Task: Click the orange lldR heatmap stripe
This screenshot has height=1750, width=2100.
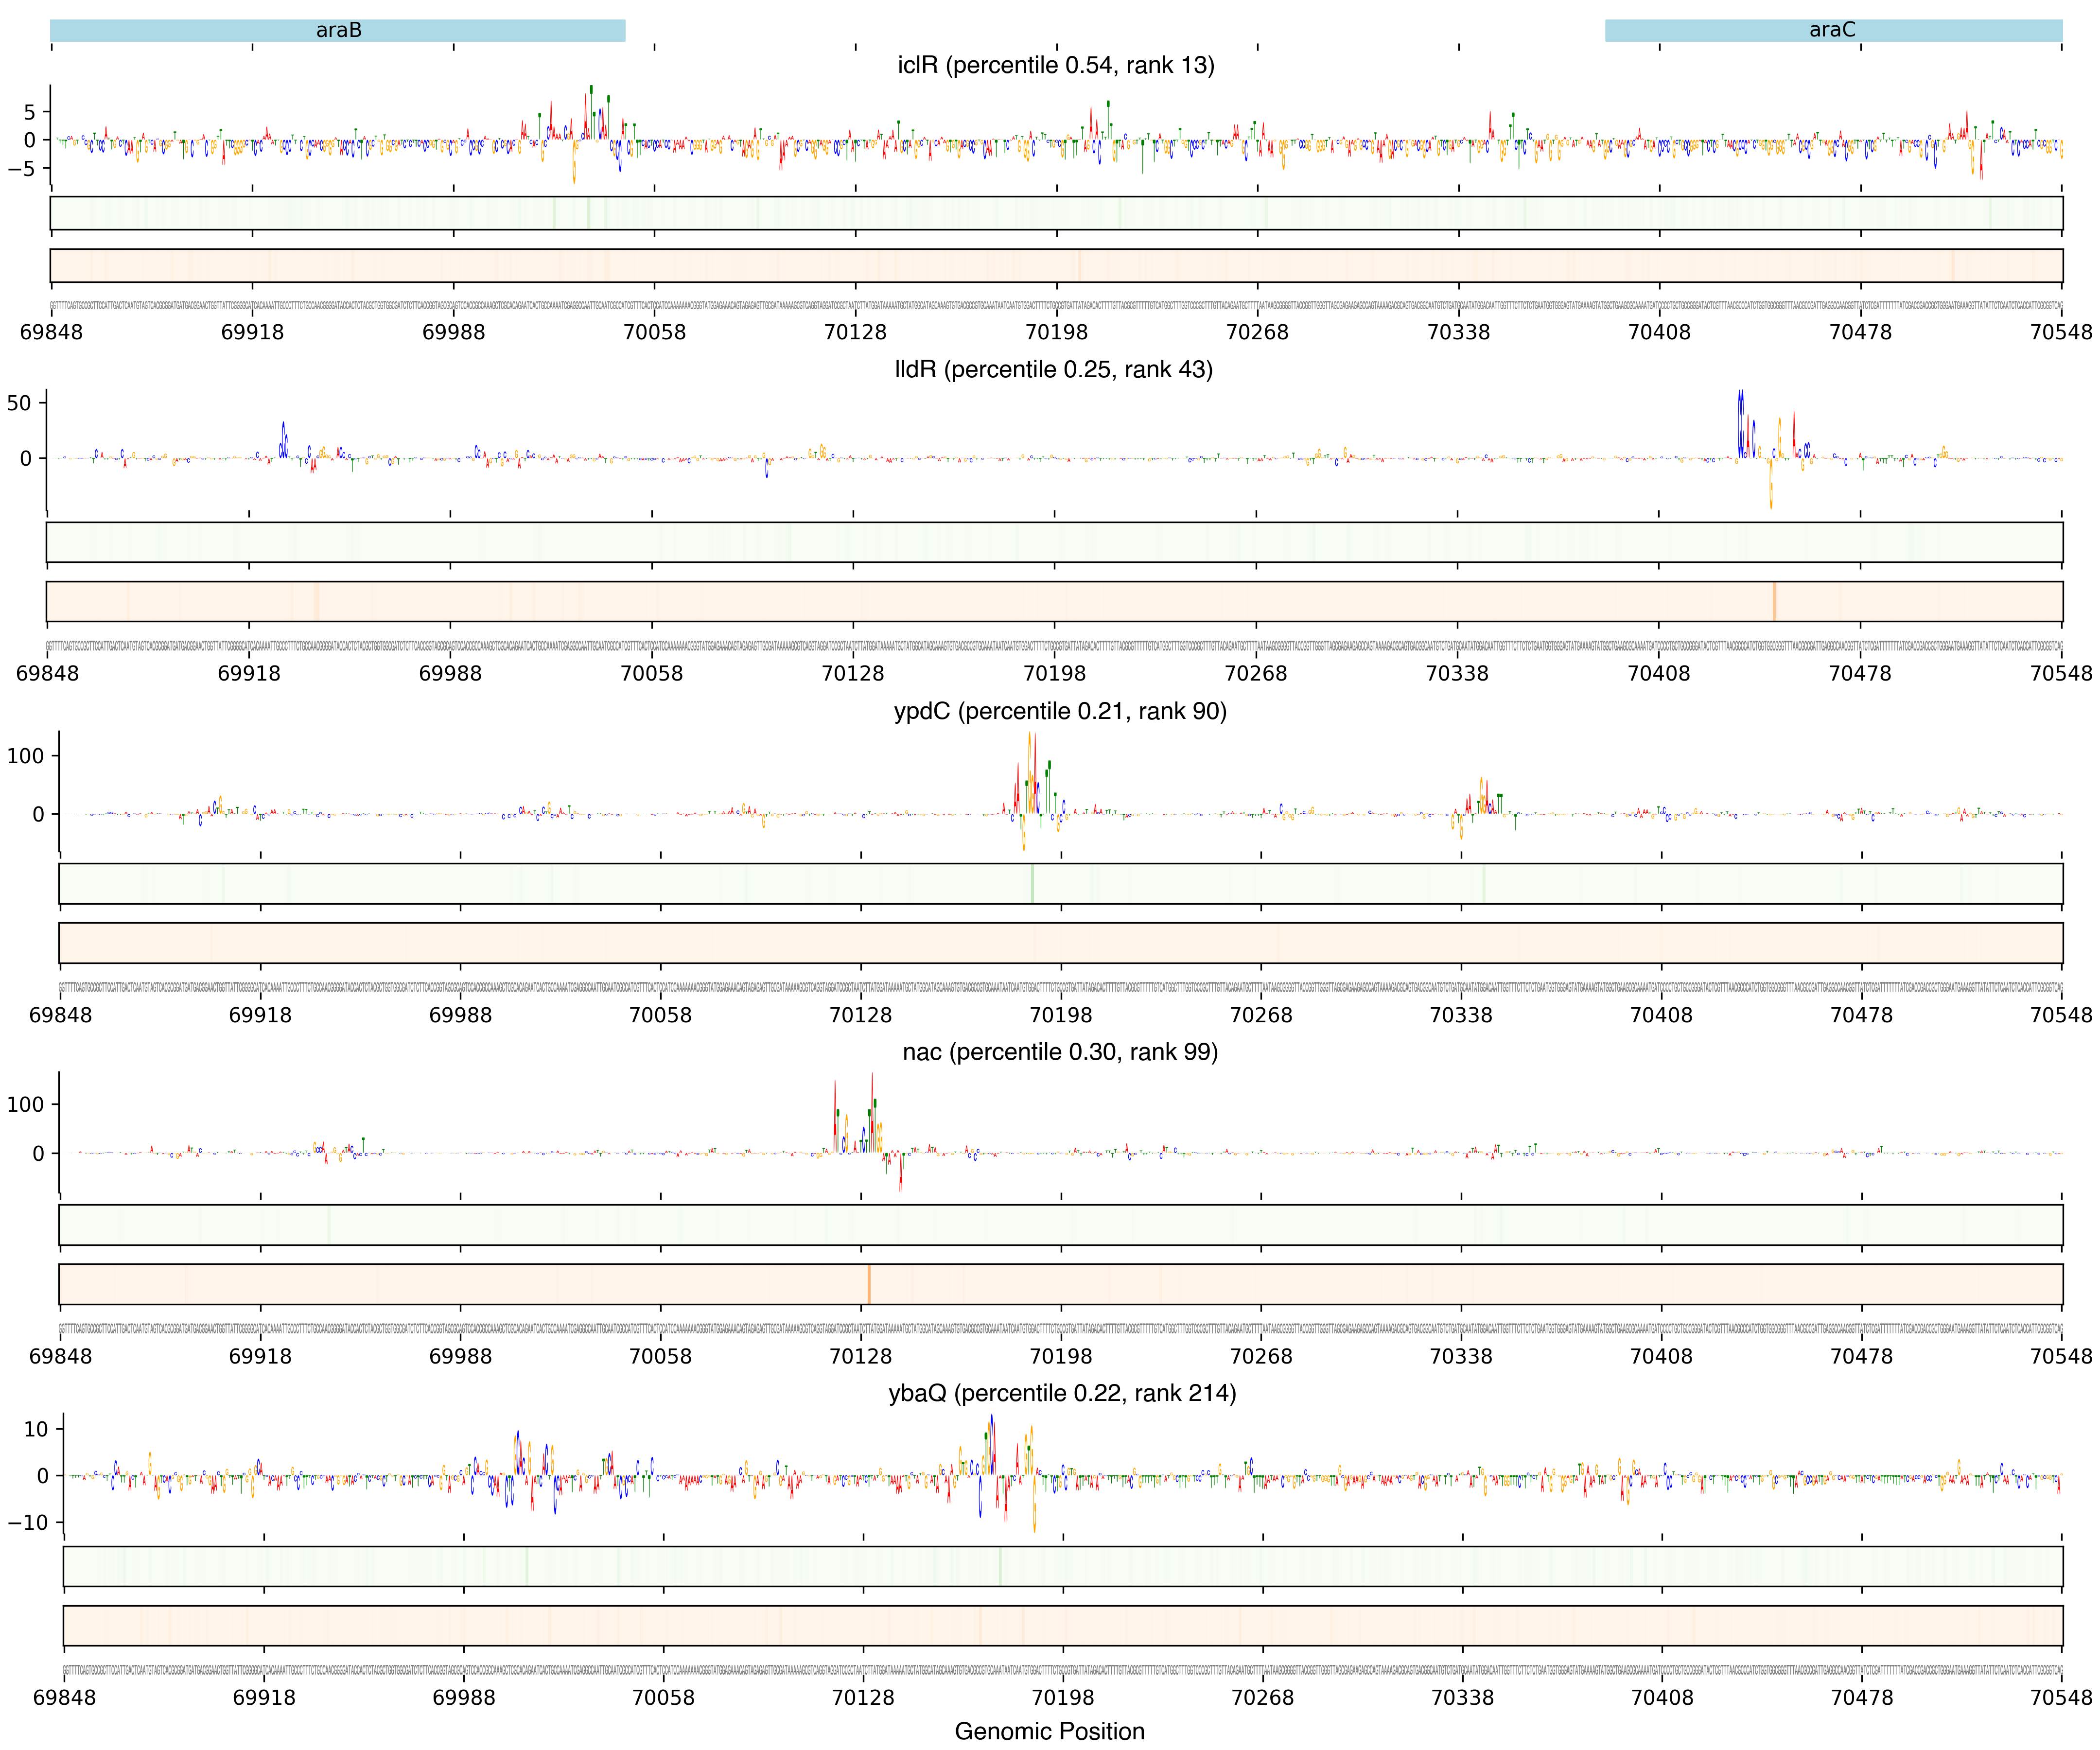Action: tap(1774, 602)
